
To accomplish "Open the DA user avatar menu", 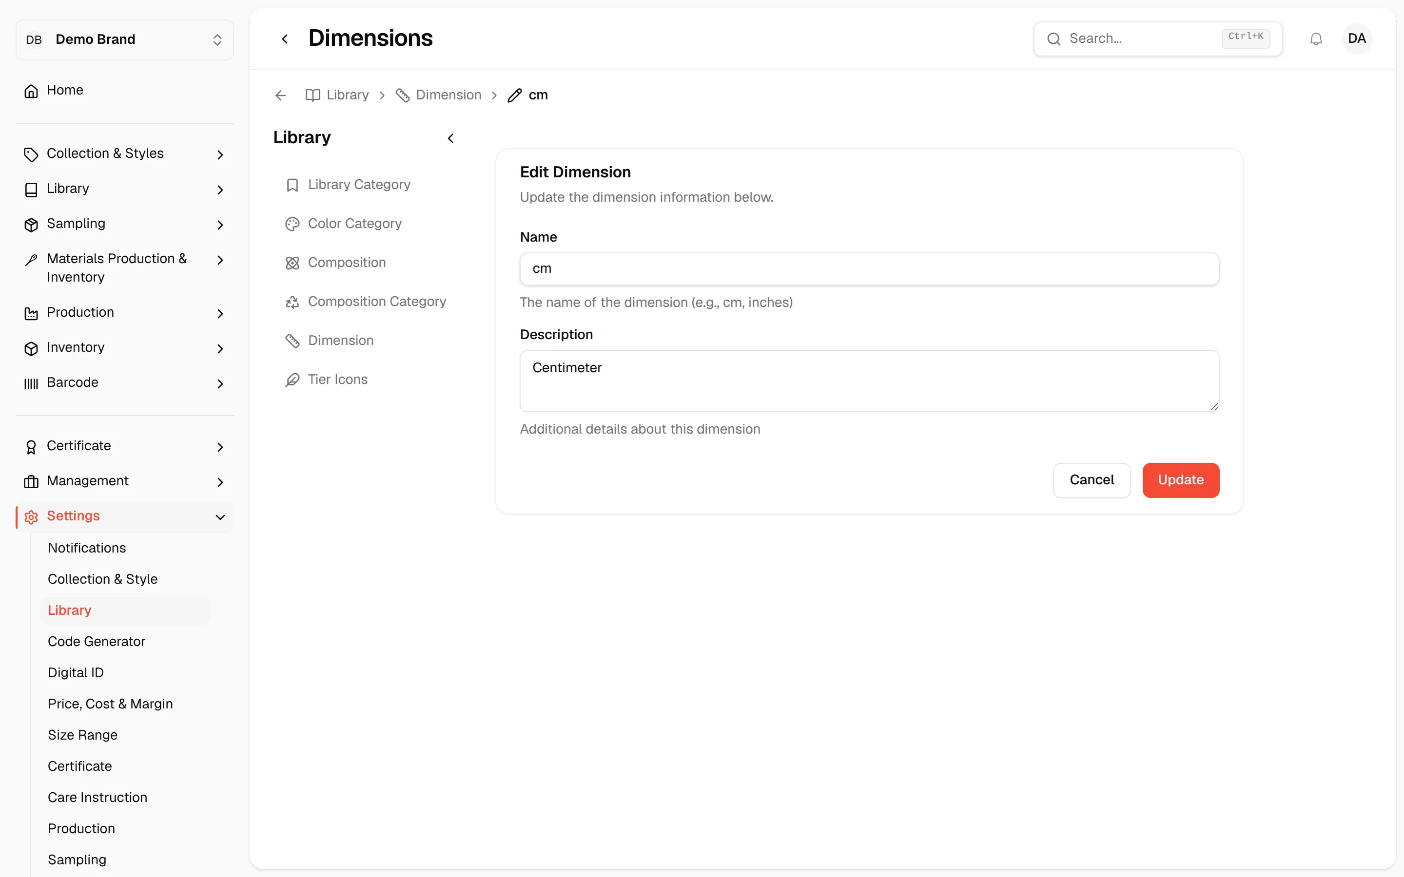I will click(1356, 39).
